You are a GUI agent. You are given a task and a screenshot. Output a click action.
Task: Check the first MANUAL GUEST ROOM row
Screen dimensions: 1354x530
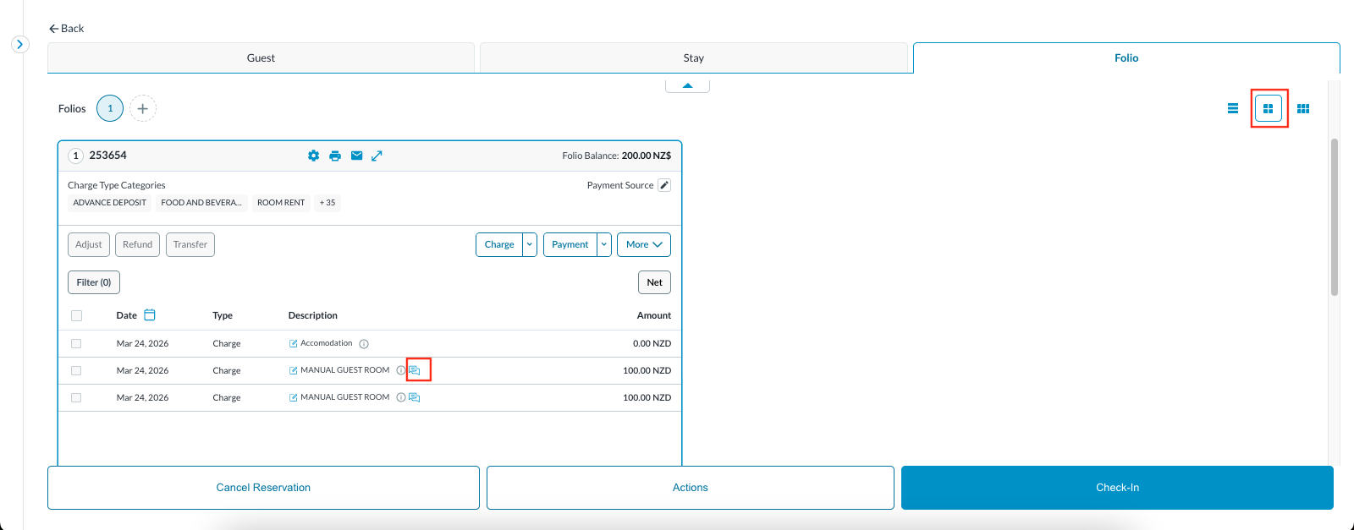[x=76, y=371]
